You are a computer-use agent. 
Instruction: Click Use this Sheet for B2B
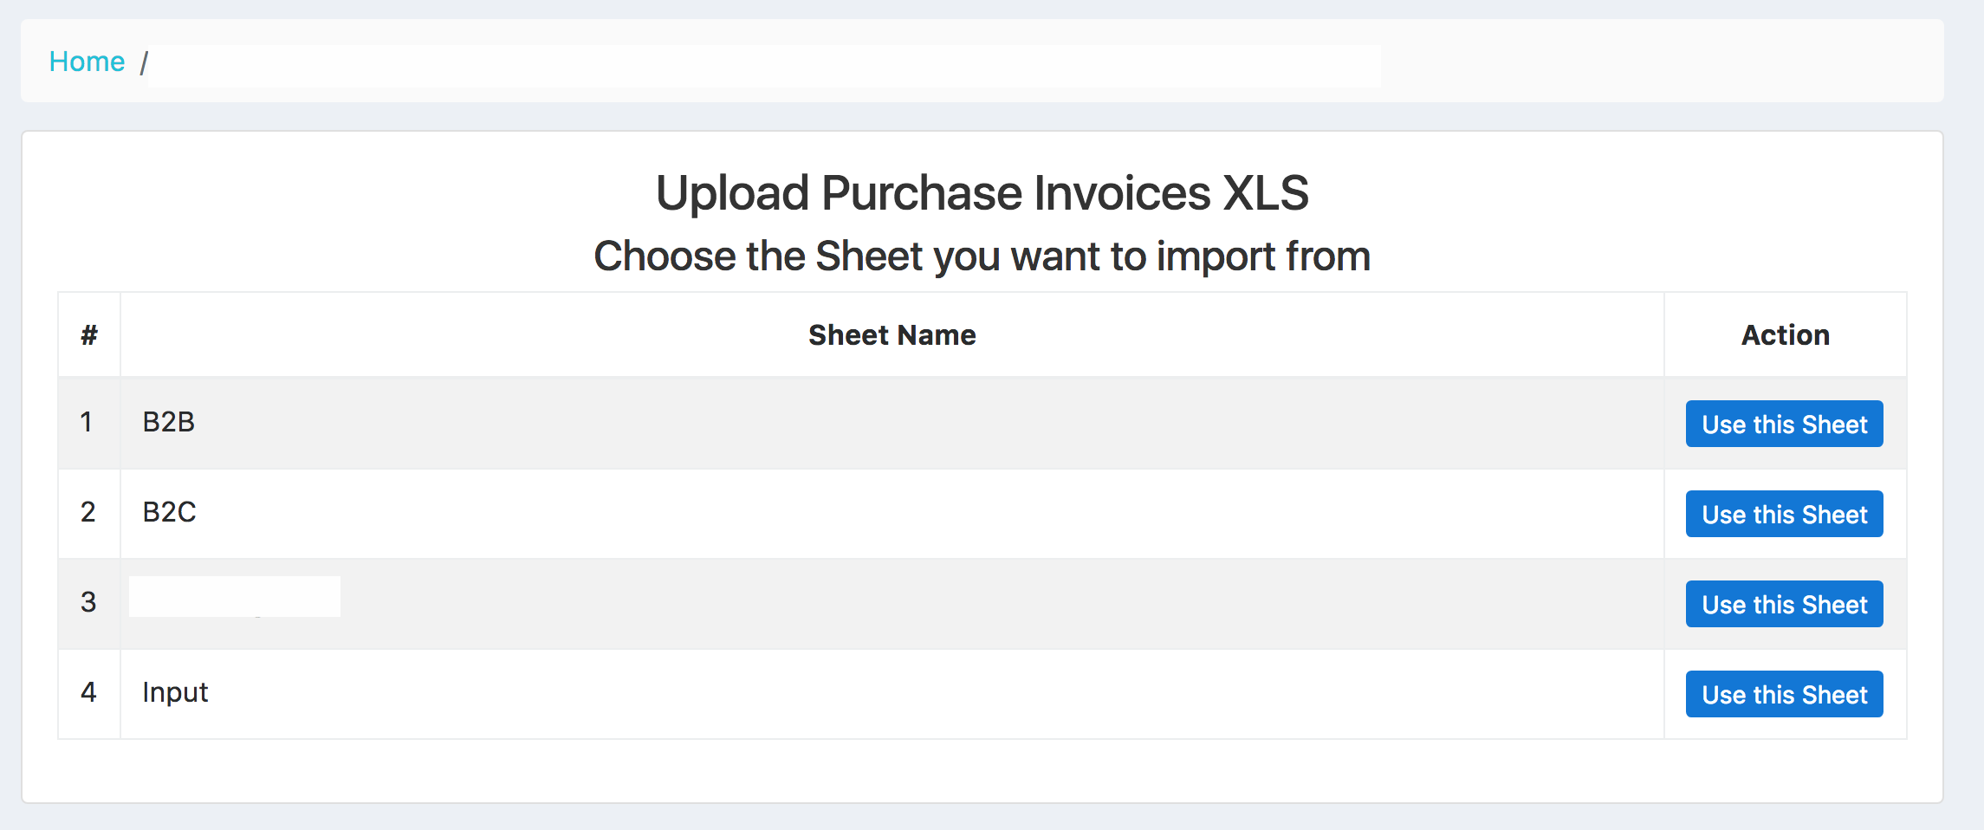tap(1784, 424)
